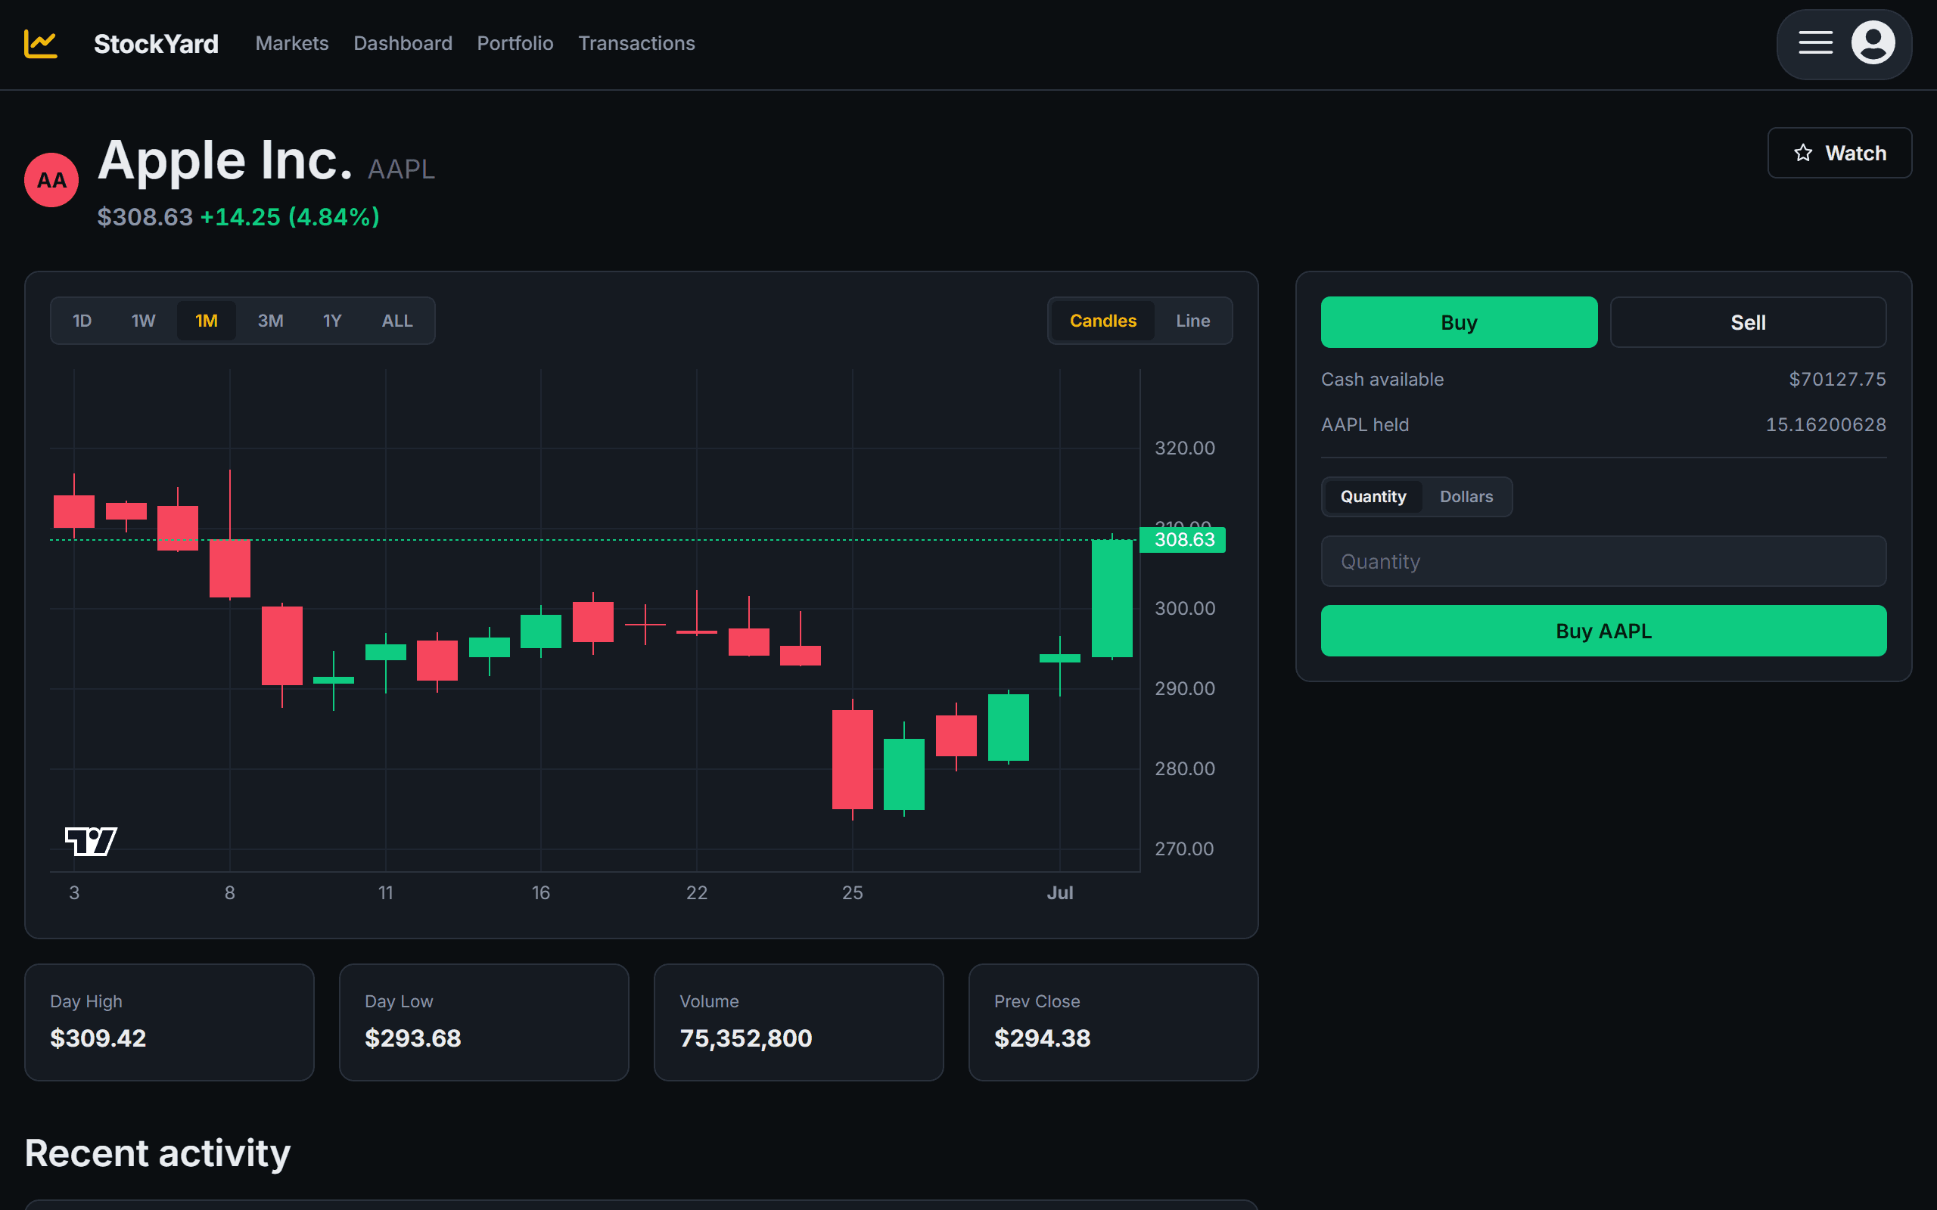
Task: Open Transactions in the navbar
Action: coord(636,43)
